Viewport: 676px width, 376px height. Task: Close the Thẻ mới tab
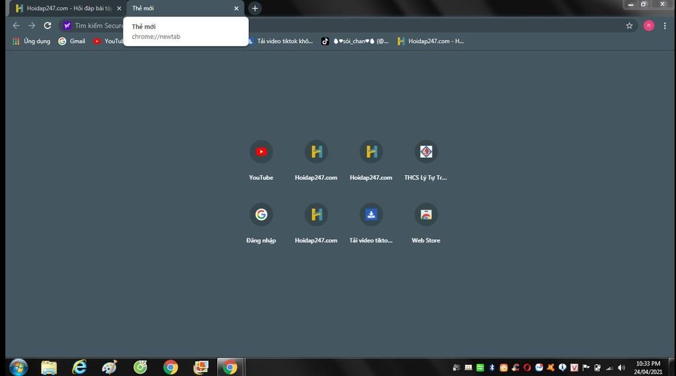236,8
